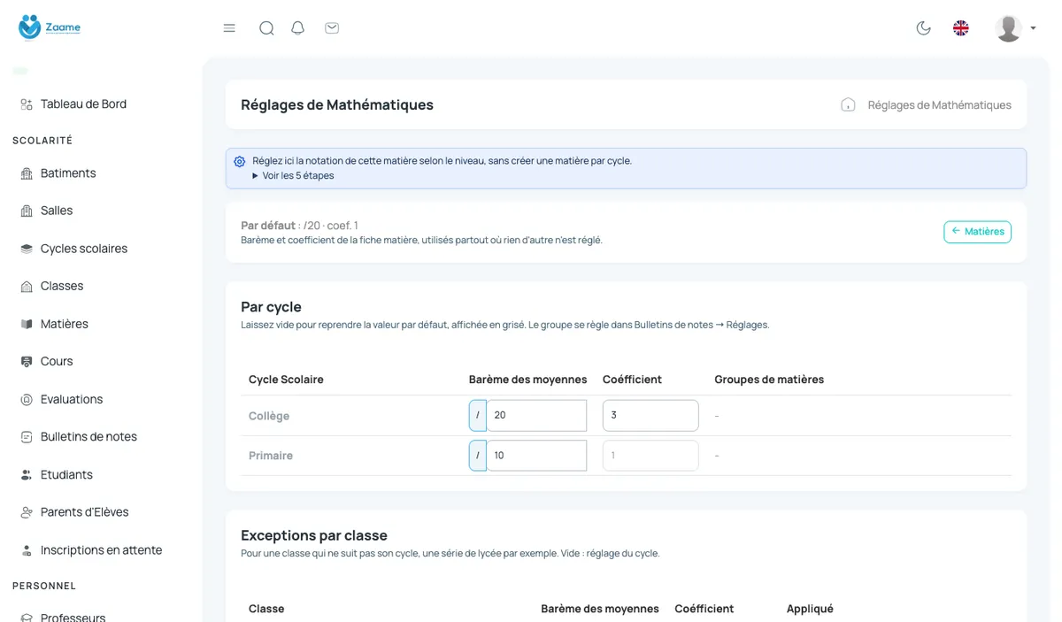Open the Etudiants sidebar link
Screen dimensions: 1062x622
66,475
